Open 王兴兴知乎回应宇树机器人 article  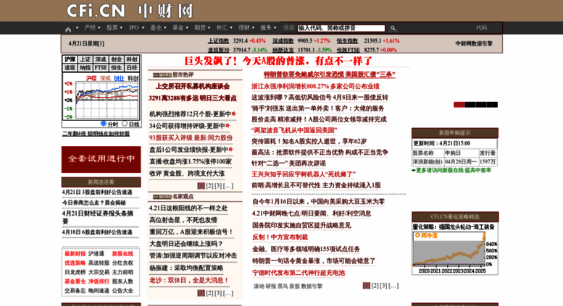coord(304,174)
